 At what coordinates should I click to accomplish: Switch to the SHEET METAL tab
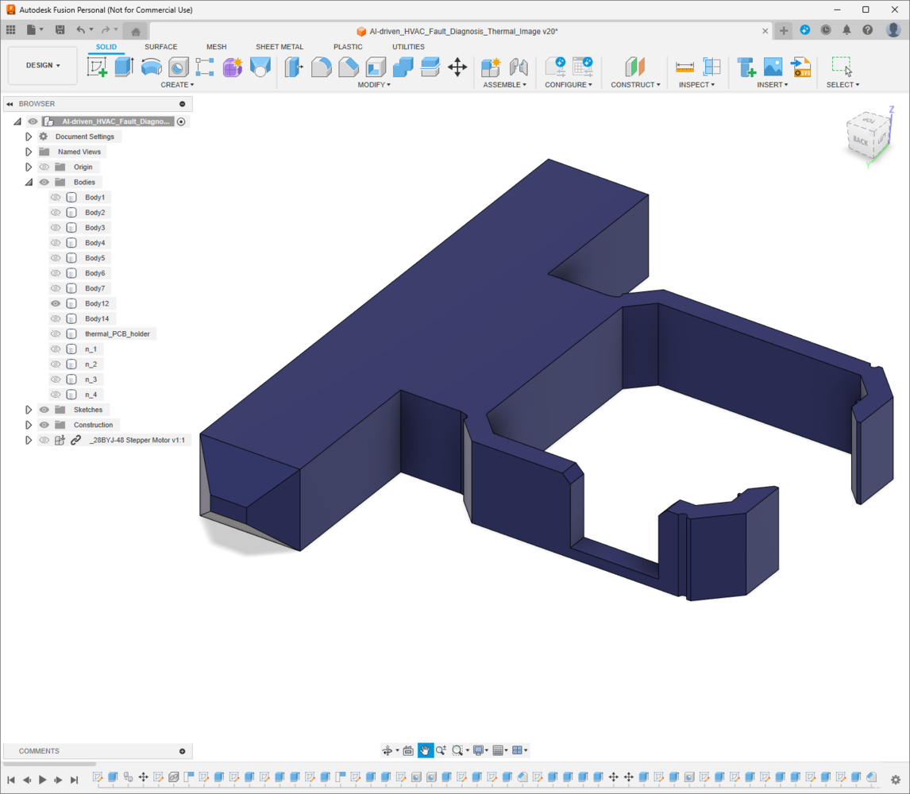[x=279, y=47]
